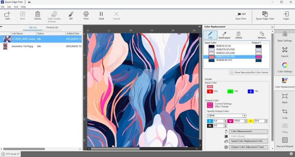Close the Color Replacement panel
The image size is (295, 157).
tap(272, 27)
